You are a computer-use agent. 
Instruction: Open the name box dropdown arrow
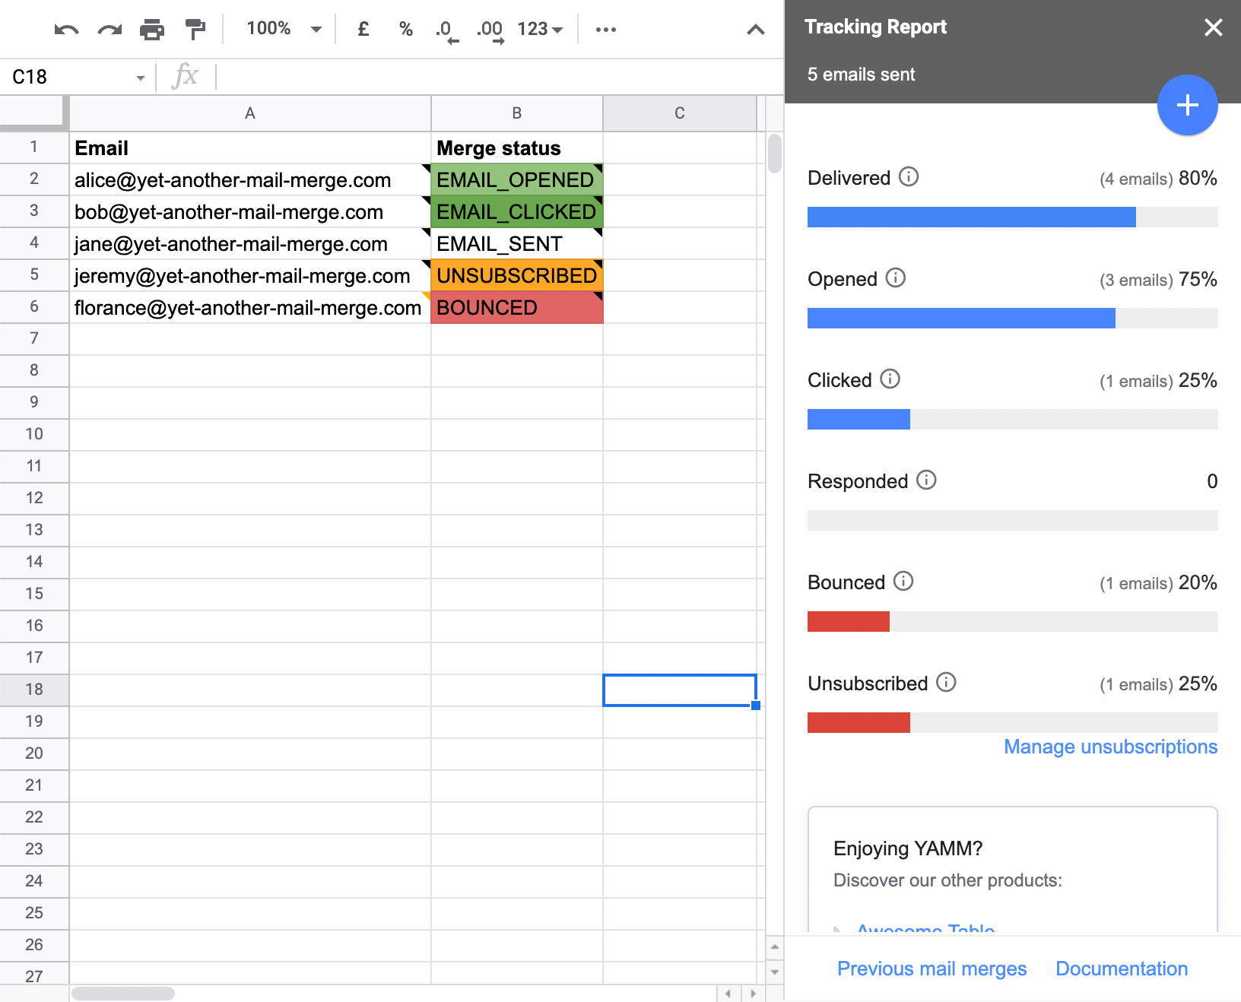[x=140, y=76]
